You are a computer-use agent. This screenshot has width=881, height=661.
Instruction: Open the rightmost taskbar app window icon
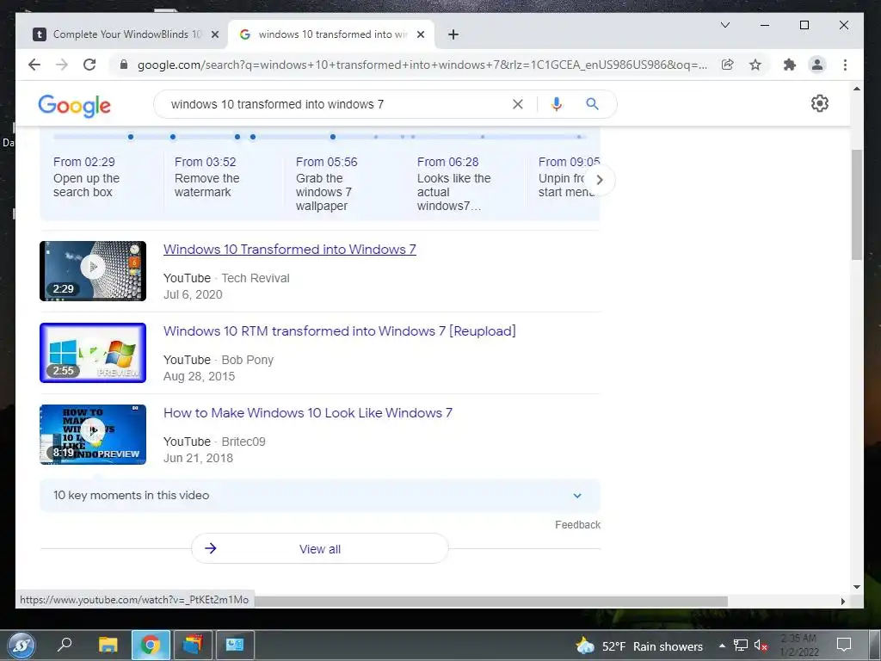point(235,645)
